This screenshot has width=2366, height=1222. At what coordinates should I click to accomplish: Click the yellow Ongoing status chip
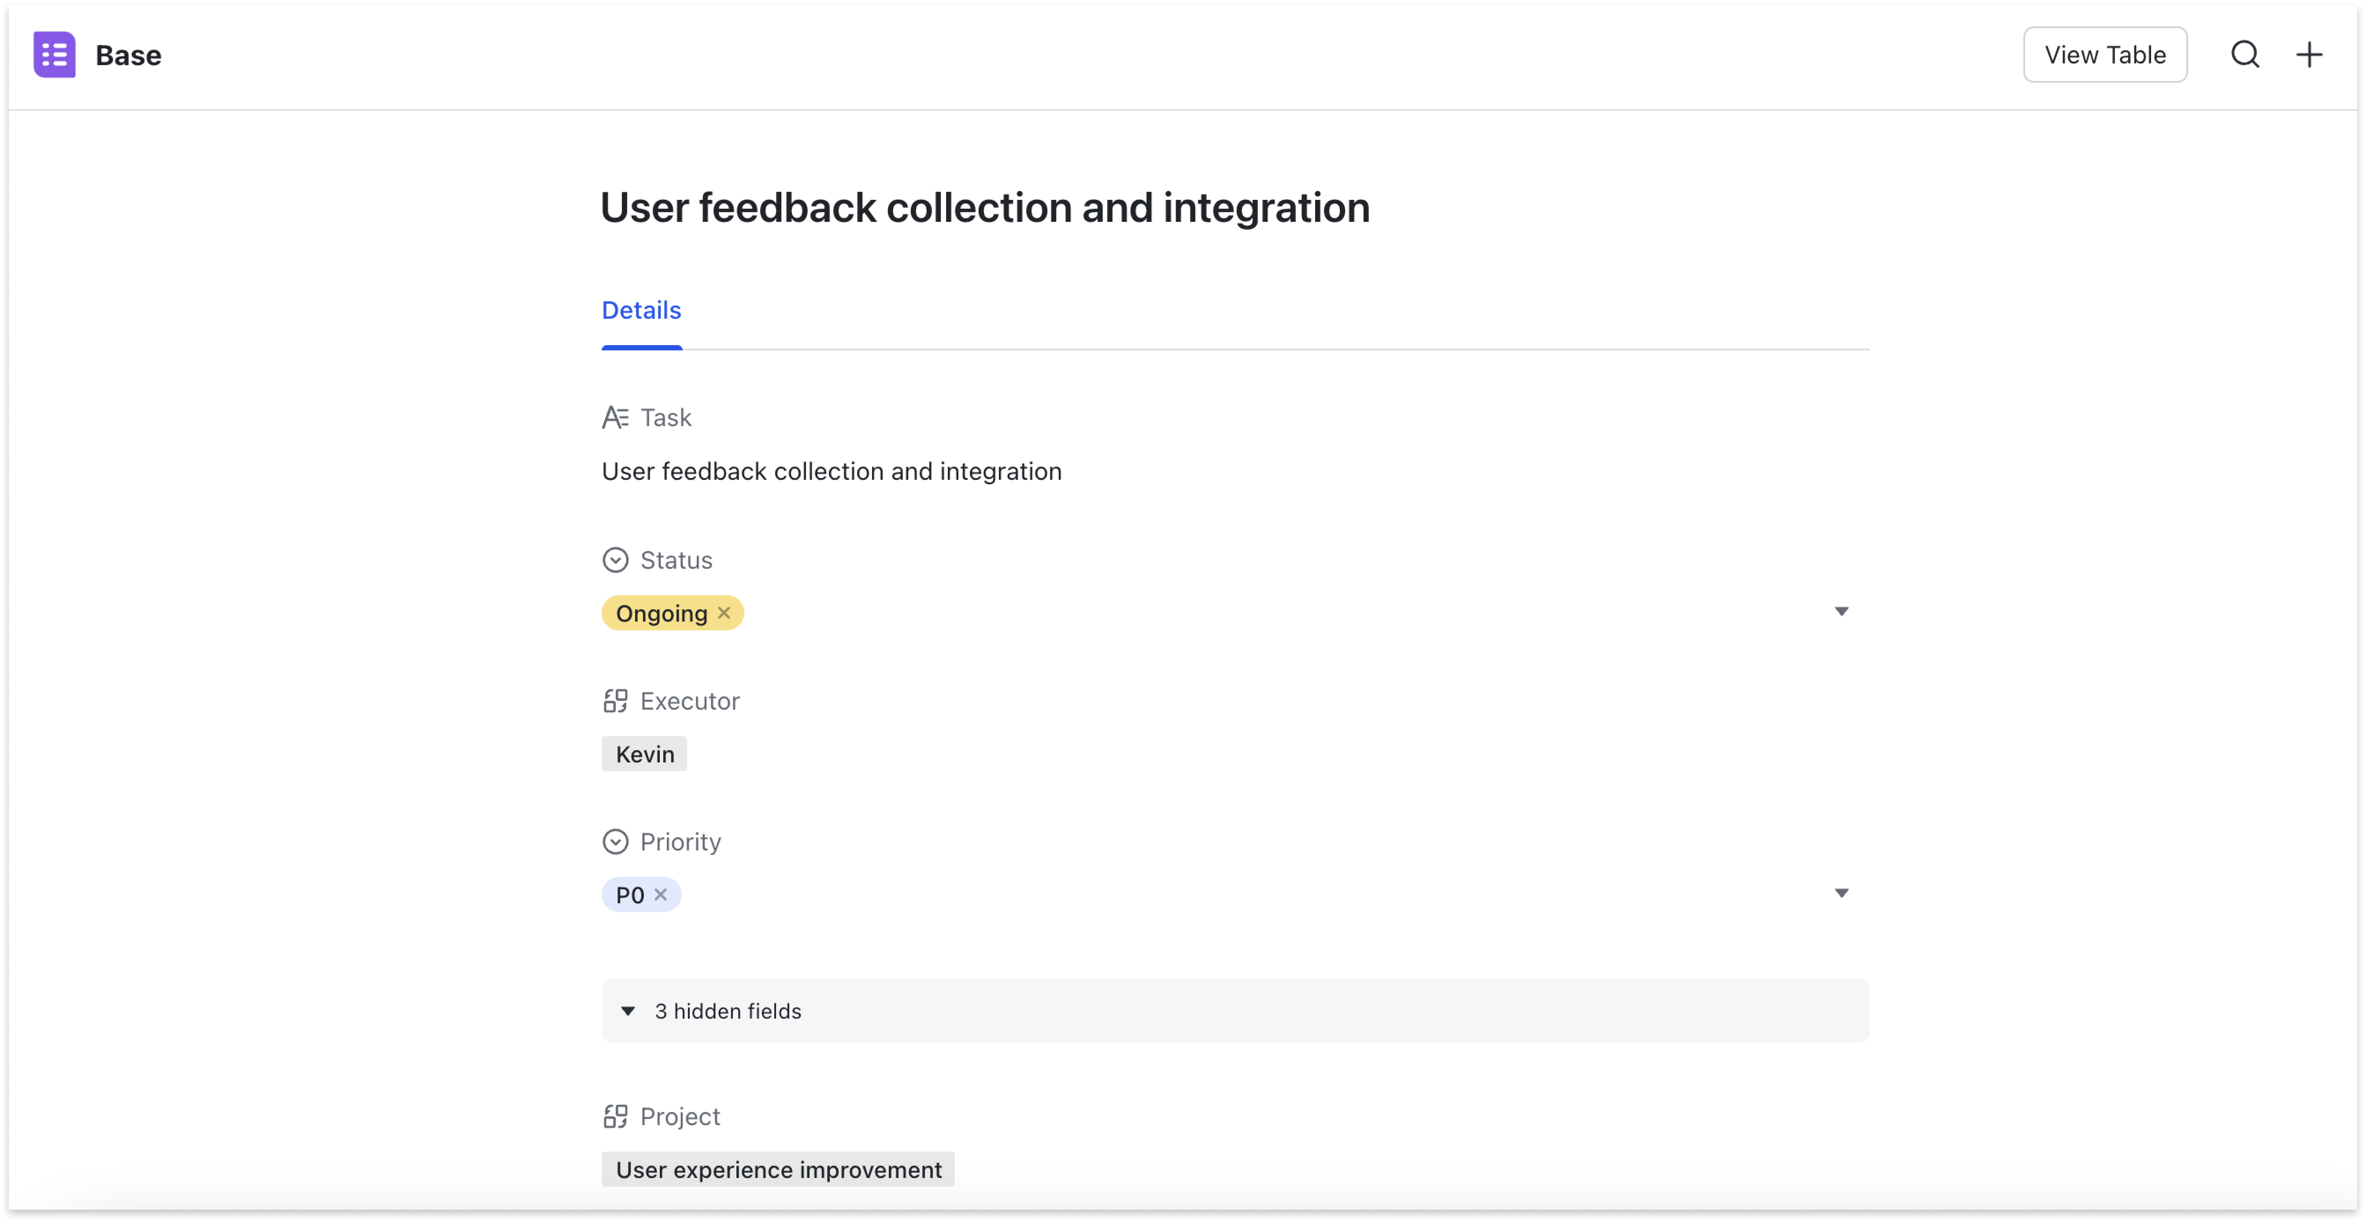point(660,613)
